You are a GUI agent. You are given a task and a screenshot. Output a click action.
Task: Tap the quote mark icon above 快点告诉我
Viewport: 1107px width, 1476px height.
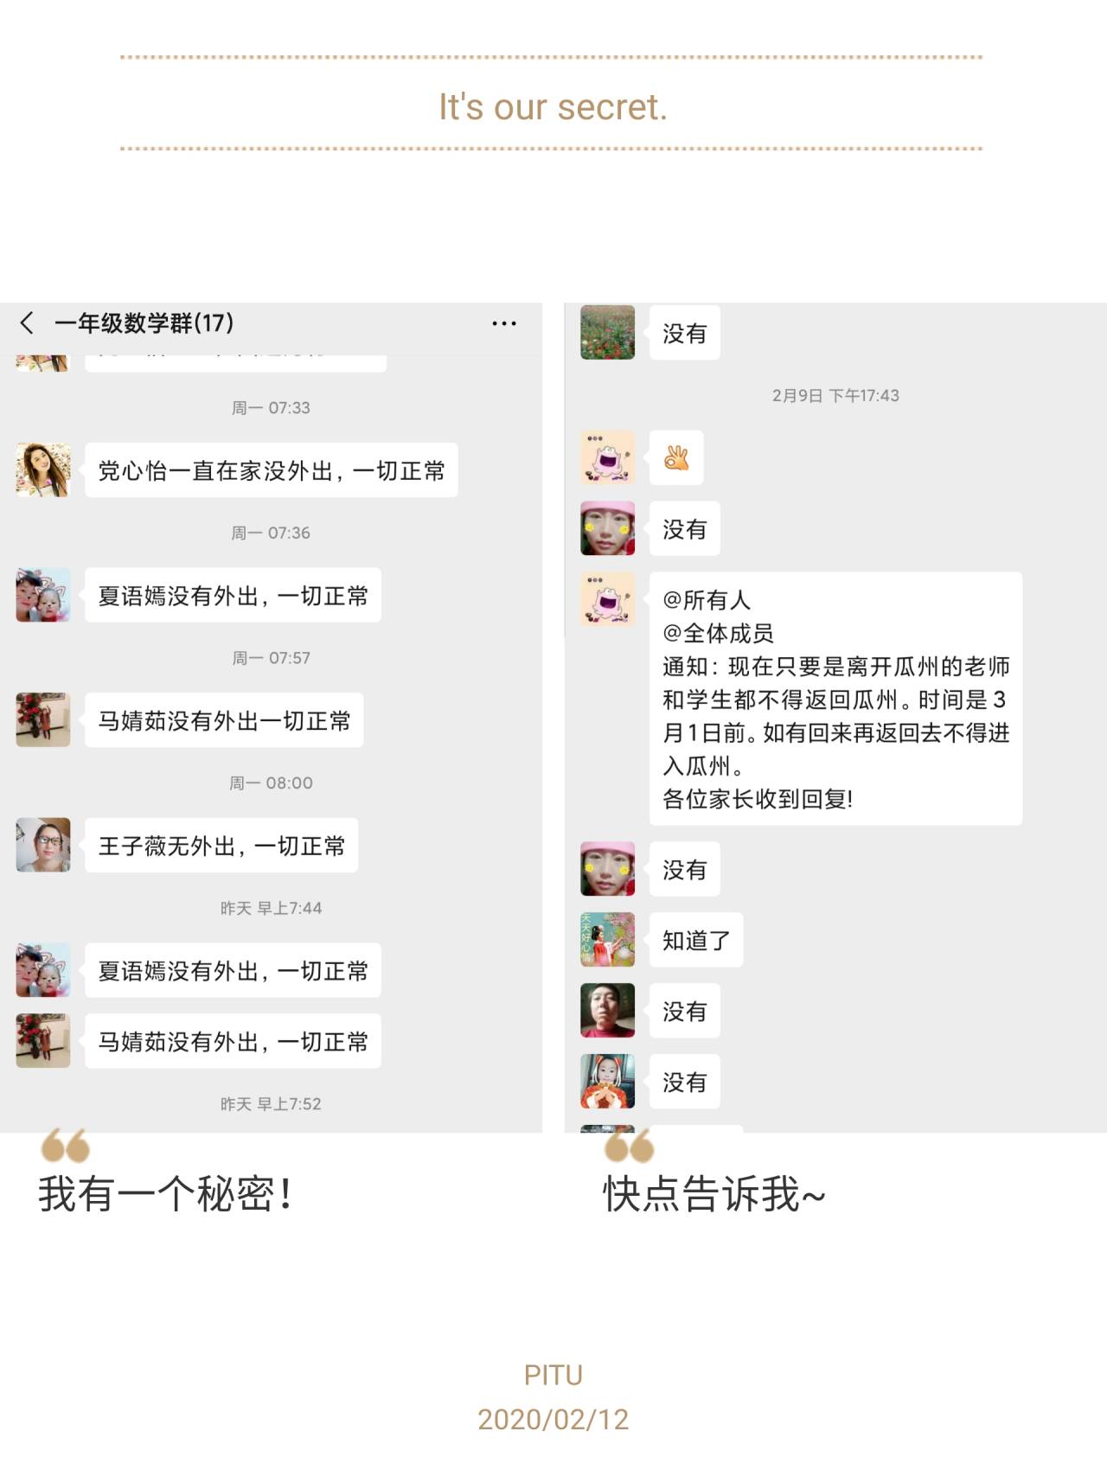pos(629,1145)
